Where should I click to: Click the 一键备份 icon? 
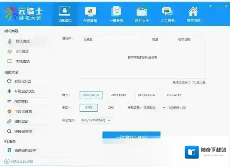pyautogui.click(x=116, y=14)
